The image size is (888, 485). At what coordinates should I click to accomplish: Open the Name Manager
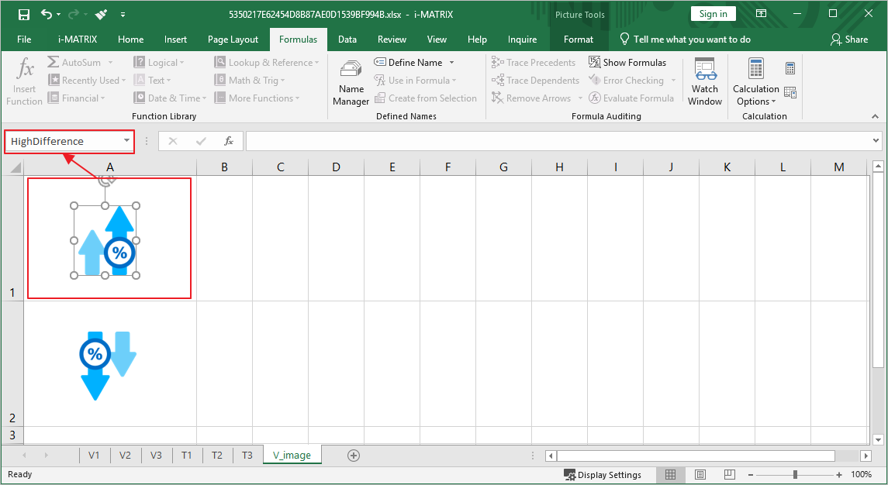coord(351,83)
